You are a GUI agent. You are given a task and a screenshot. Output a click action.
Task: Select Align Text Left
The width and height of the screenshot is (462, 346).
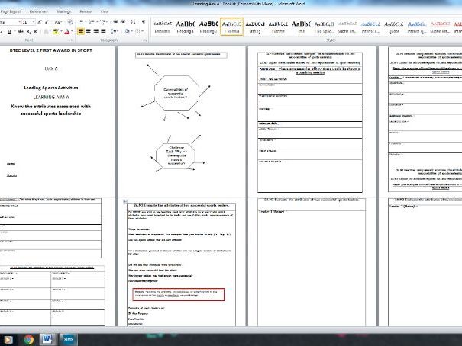(x=80, y=31)
